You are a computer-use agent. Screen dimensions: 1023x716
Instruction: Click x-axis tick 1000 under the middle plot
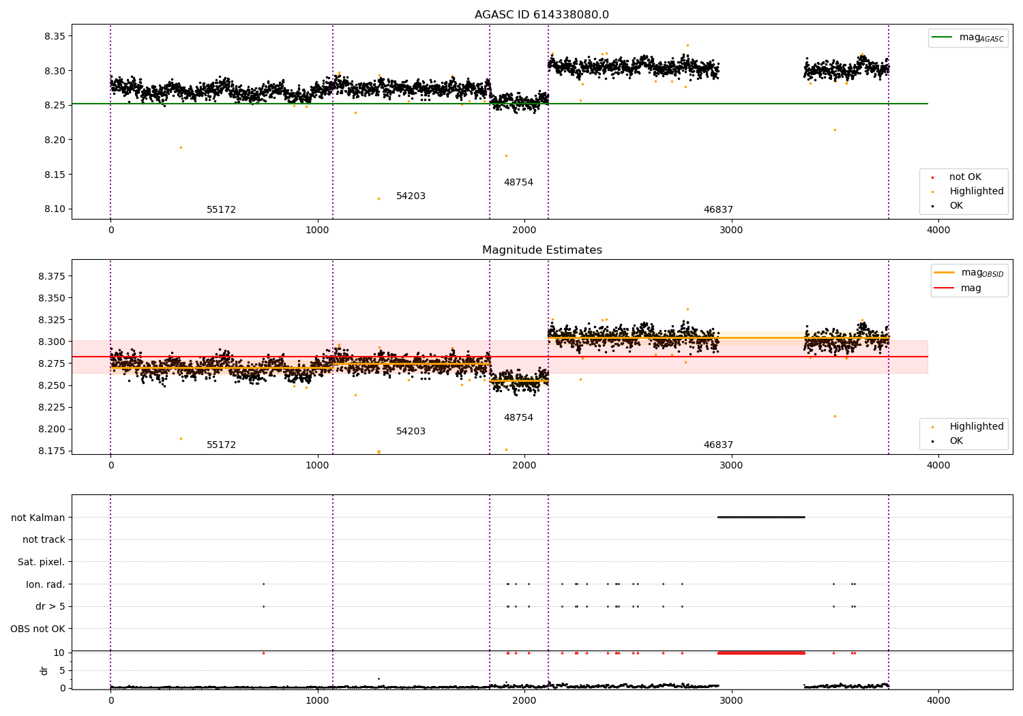(318, 466)
